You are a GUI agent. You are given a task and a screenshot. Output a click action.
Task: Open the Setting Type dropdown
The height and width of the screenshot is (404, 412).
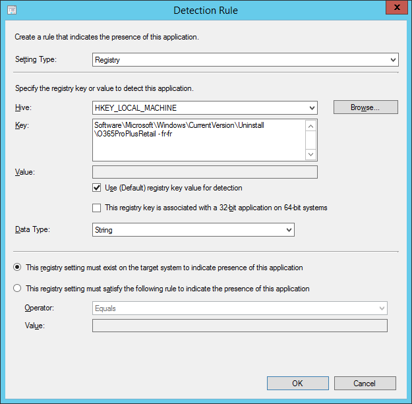pos(393,60)
